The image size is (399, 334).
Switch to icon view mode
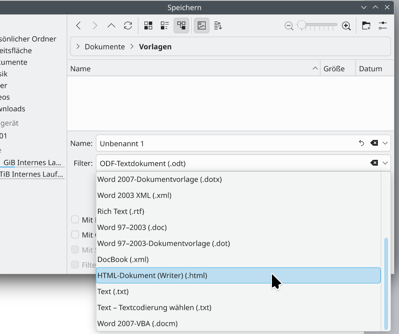(x=148, y=26)
